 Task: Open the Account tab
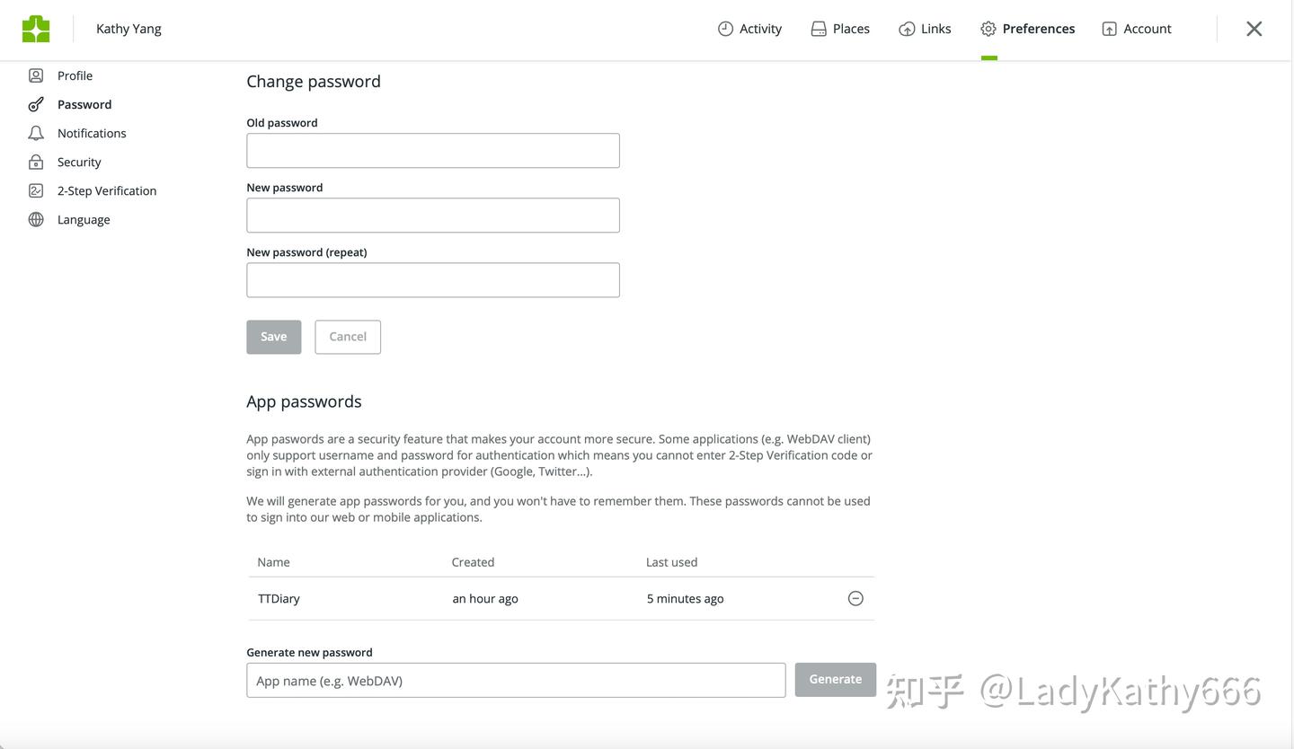(x=1137, y=29)
